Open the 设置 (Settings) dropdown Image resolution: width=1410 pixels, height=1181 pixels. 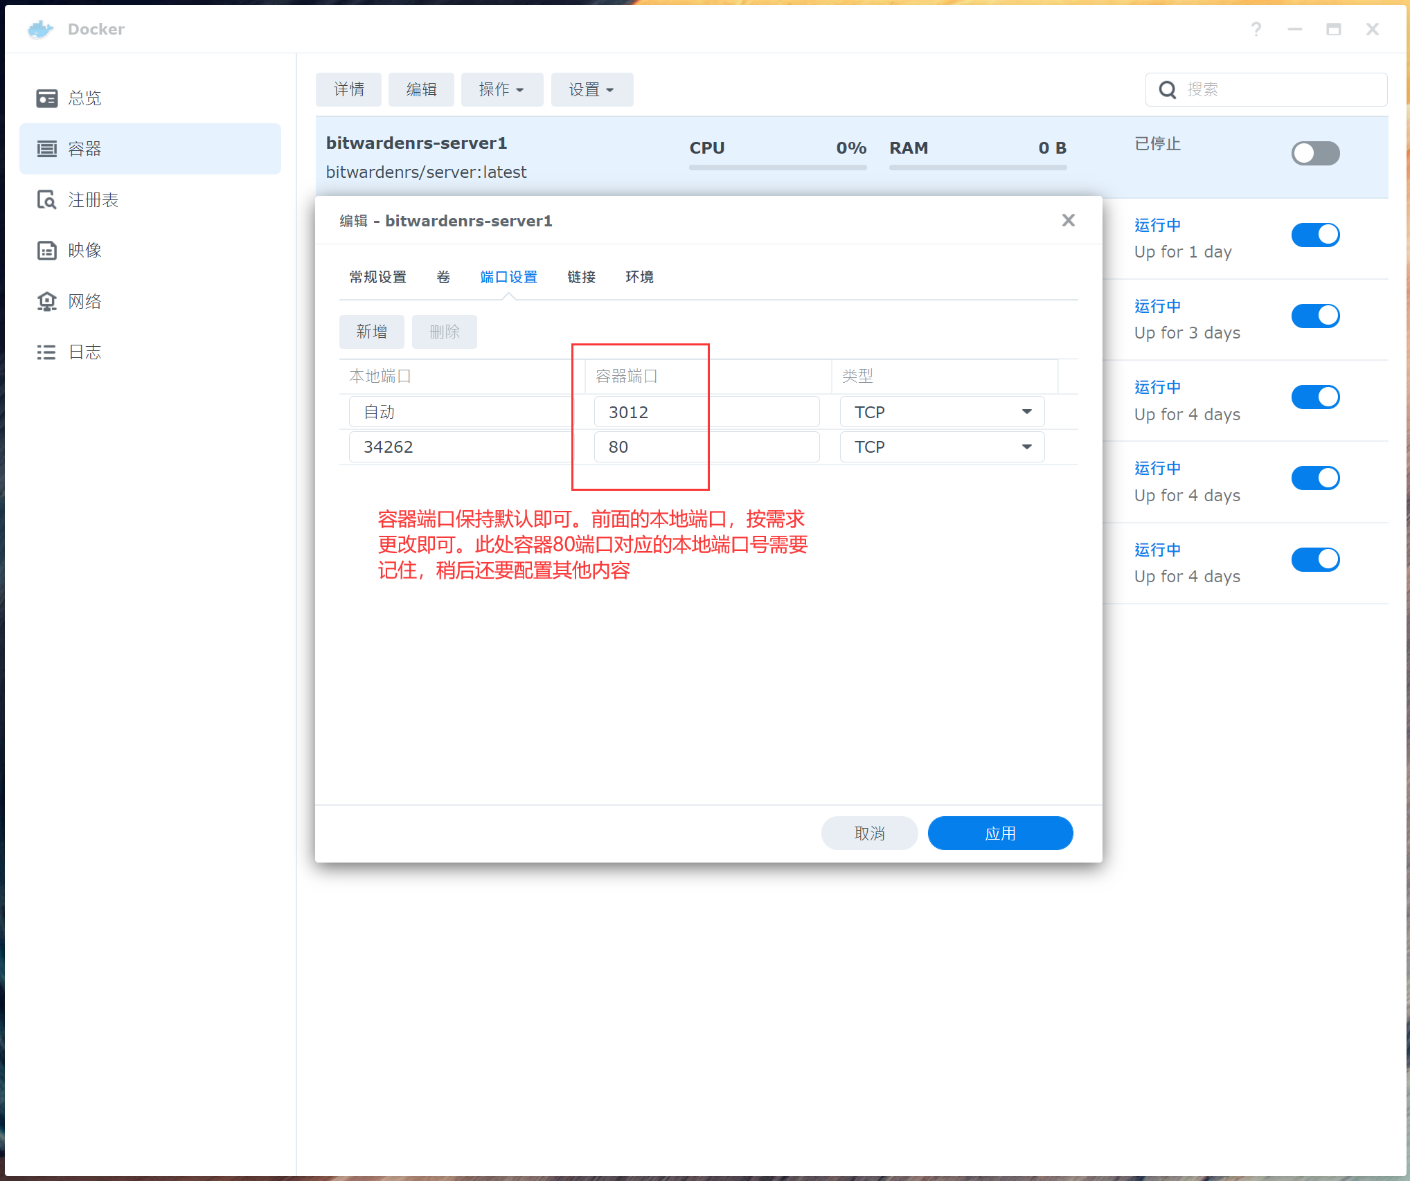click(592, 90)
